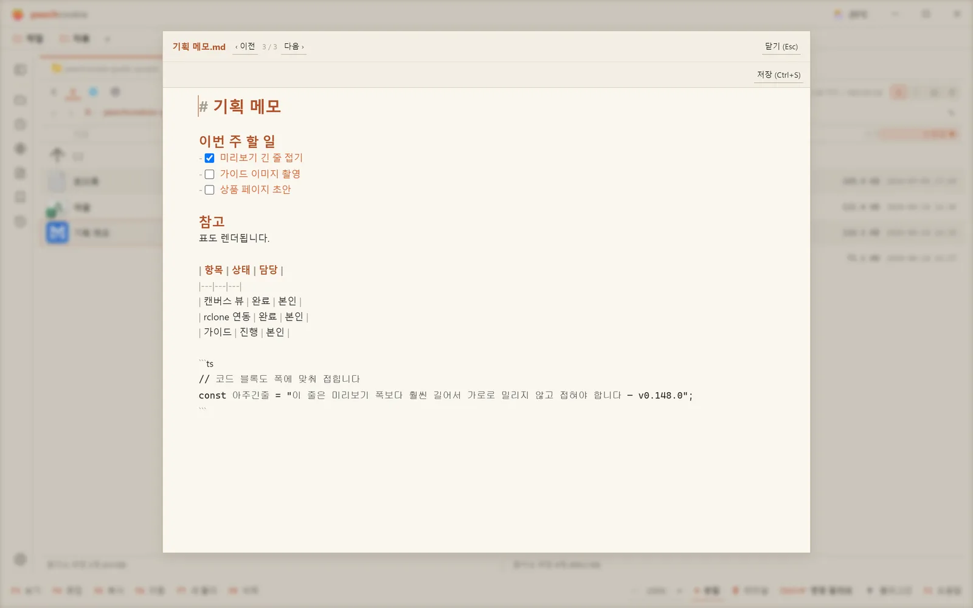Image resolution: width=973 pixels, height=608 pixels.
Task: Click the ```ts code fence line
Action: (206, 364)
